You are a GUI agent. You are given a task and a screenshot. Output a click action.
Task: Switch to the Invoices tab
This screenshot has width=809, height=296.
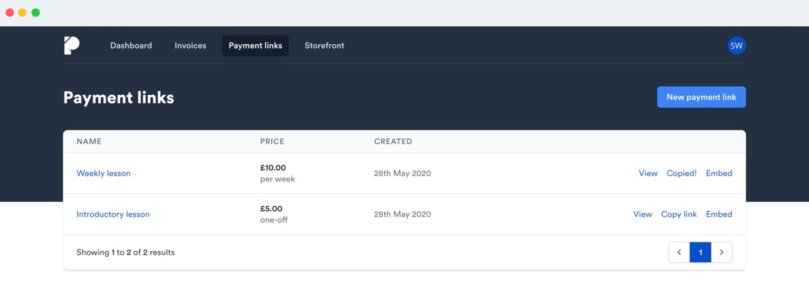point(190,46)
